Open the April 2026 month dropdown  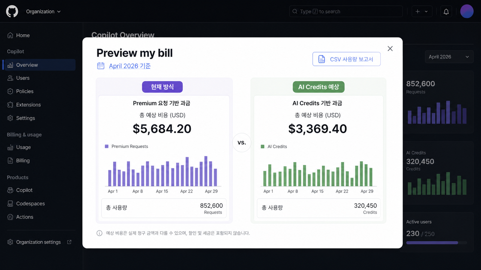449,57
